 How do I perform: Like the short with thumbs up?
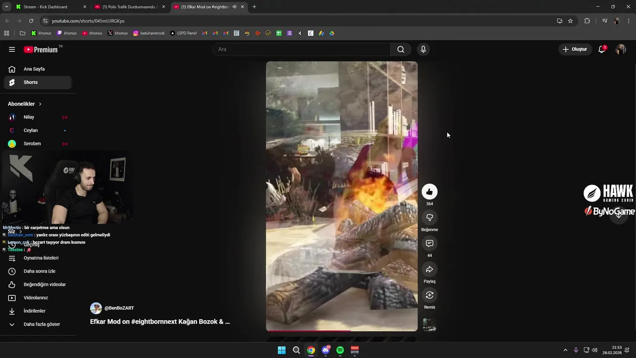click(x=429, y=192)
